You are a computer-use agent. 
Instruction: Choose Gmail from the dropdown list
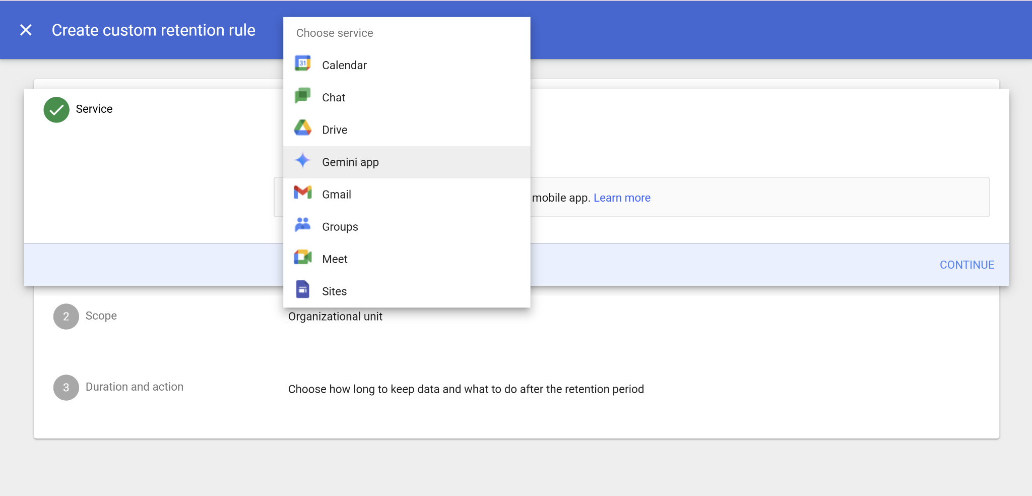(x=407, y=195)
